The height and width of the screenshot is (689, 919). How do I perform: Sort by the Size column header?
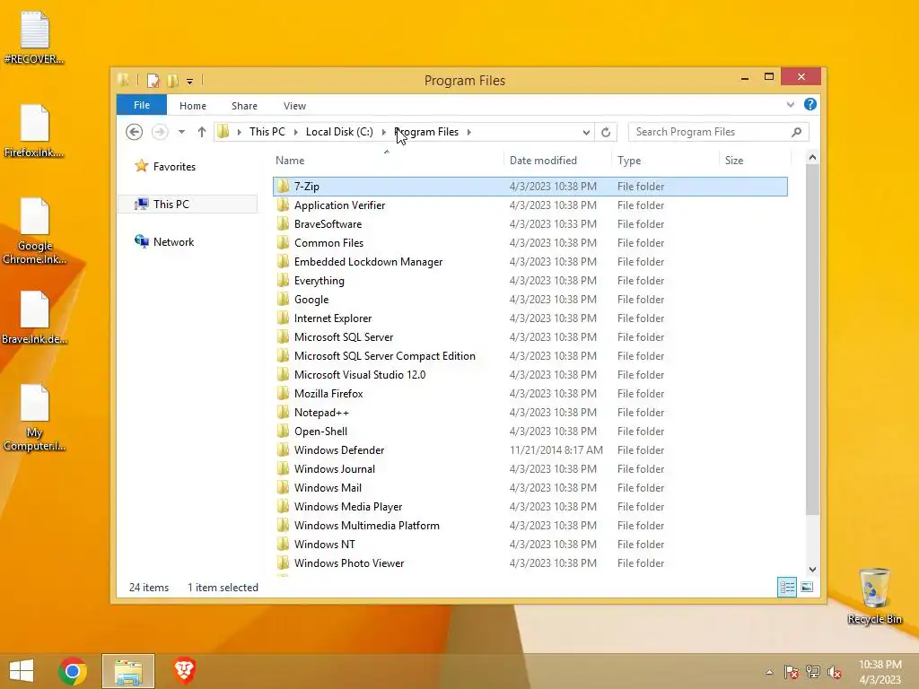(755, 161)
